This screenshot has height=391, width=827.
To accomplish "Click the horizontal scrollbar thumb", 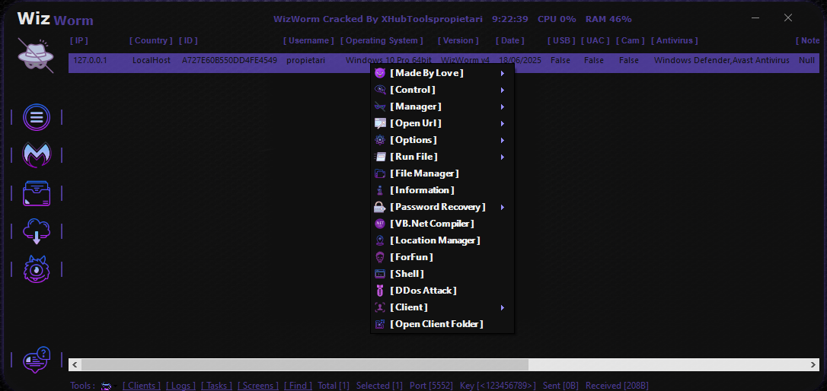I will coord(305,364).
